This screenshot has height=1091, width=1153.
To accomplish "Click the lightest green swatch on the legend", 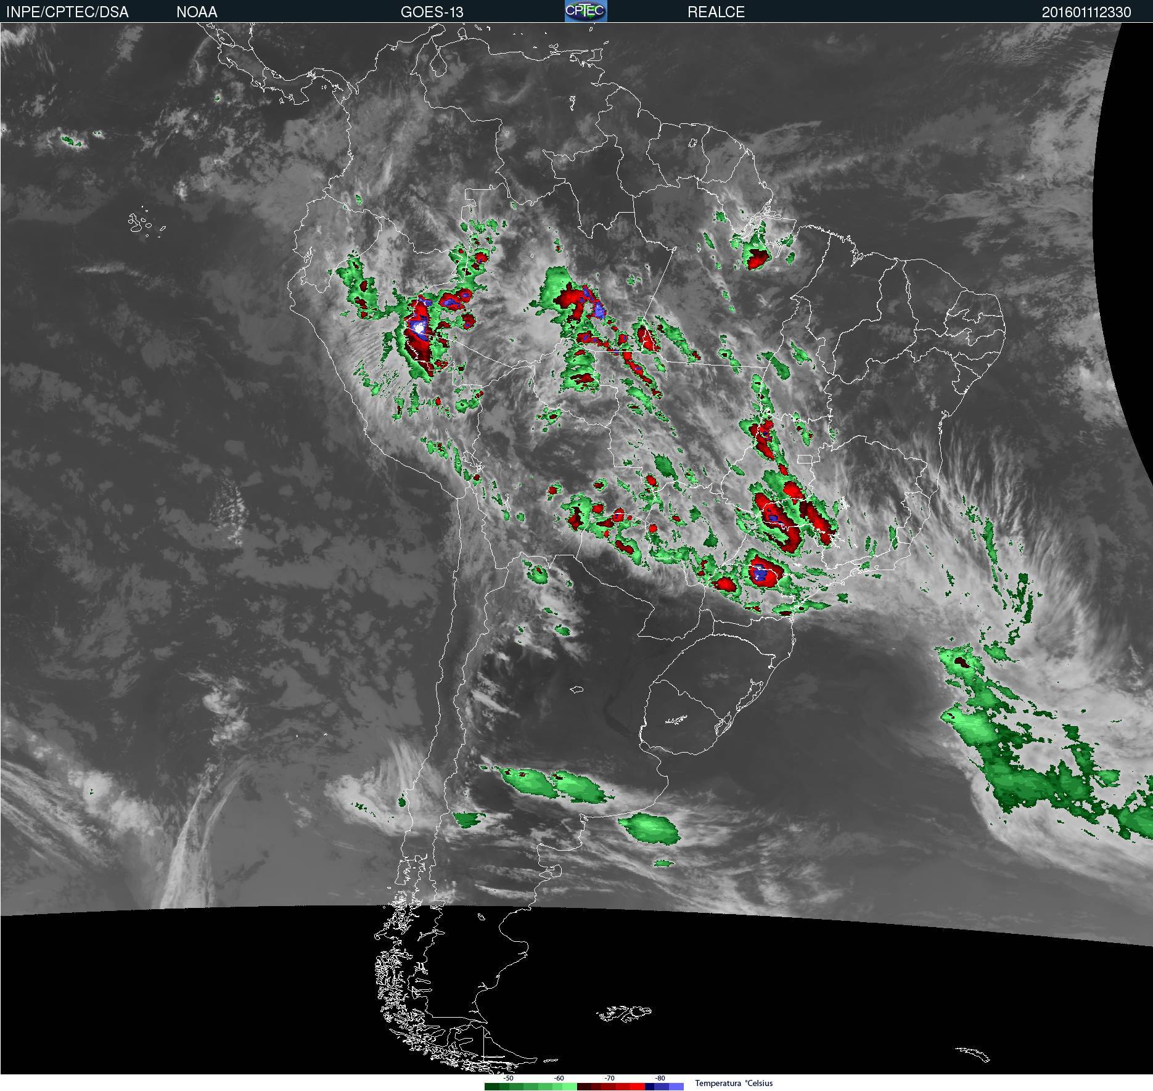I will (x=570, y=1087).
